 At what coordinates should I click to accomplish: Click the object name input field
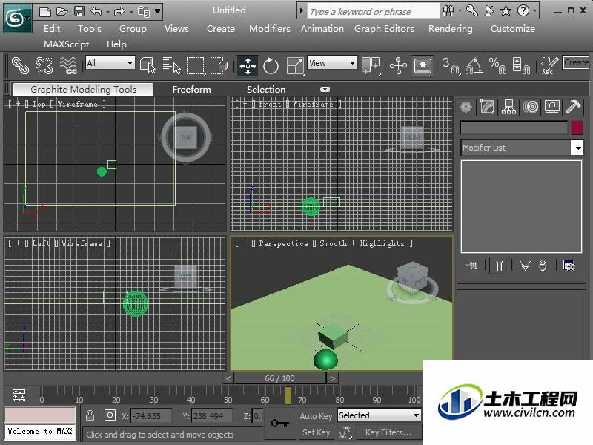pos(514,128)
